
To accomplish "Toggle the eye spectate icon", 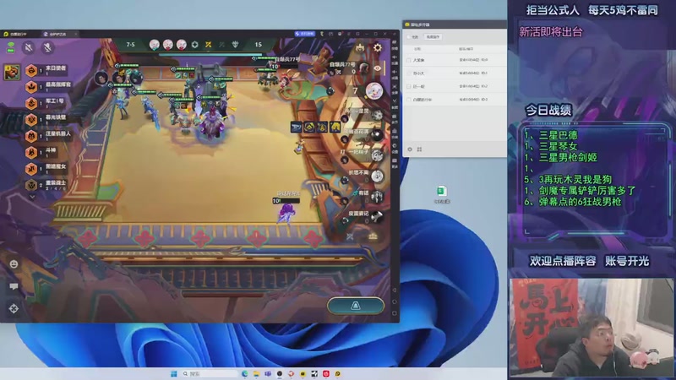I will click(377, 68).
